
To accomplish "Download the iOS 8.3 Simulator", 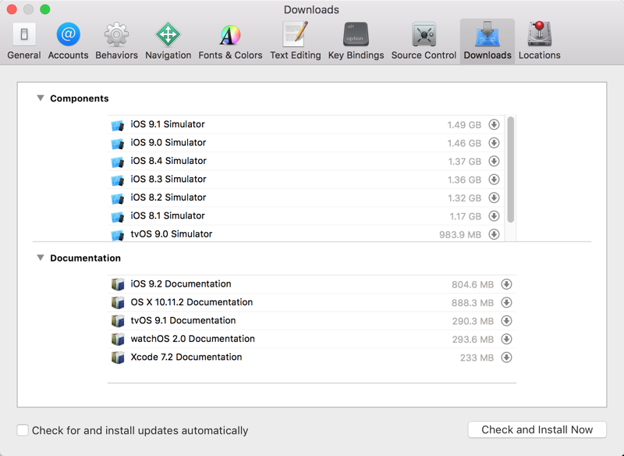I will (x=494, y=180).
